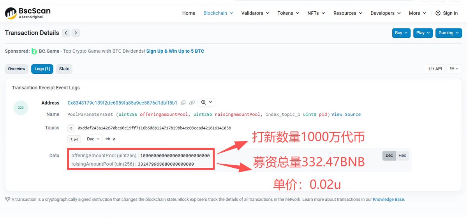Expand the NFTs menu

coord(316,13)
